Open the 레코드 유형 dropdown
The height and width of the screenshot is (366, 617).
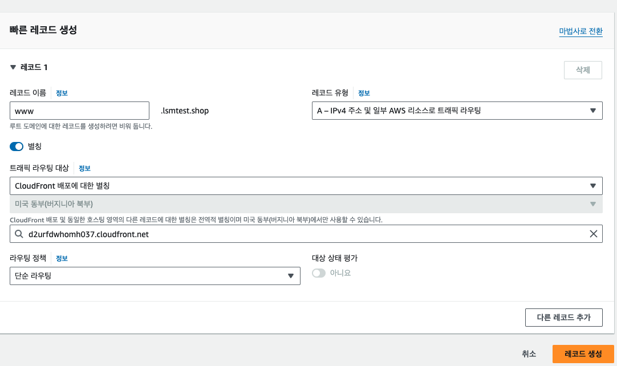[457, 111]
